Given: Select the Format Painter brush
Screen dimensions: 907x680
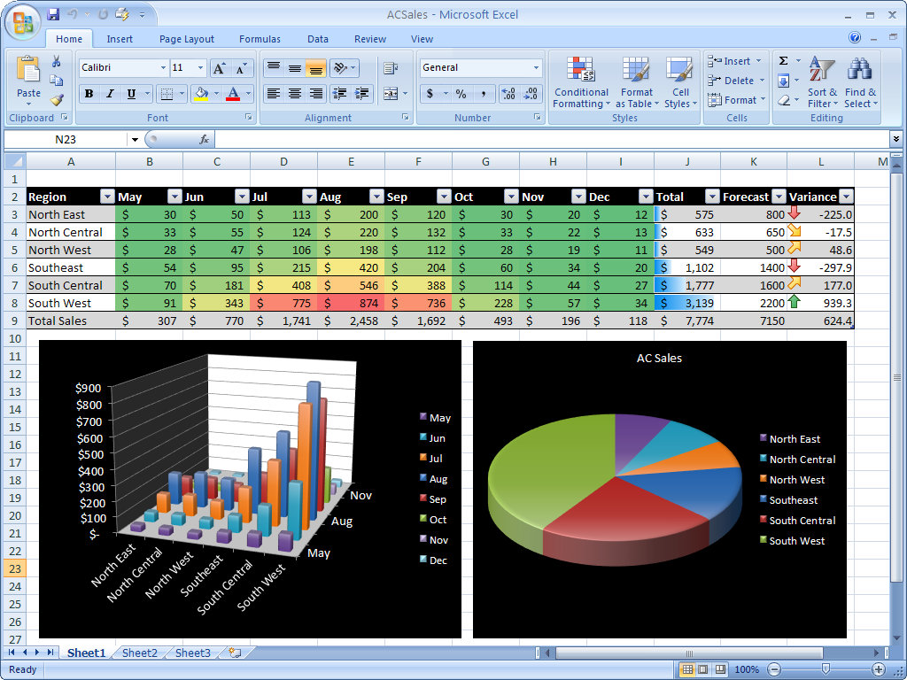Looking at the screenshot, I should point(57,100).
